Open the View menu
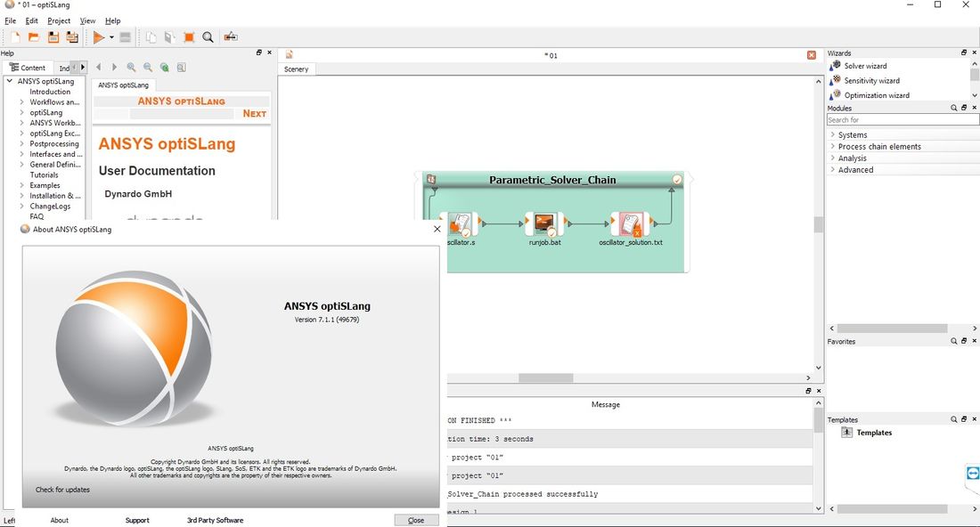The width and height of the screenshot is (980, 527). (x=87, y=20)
